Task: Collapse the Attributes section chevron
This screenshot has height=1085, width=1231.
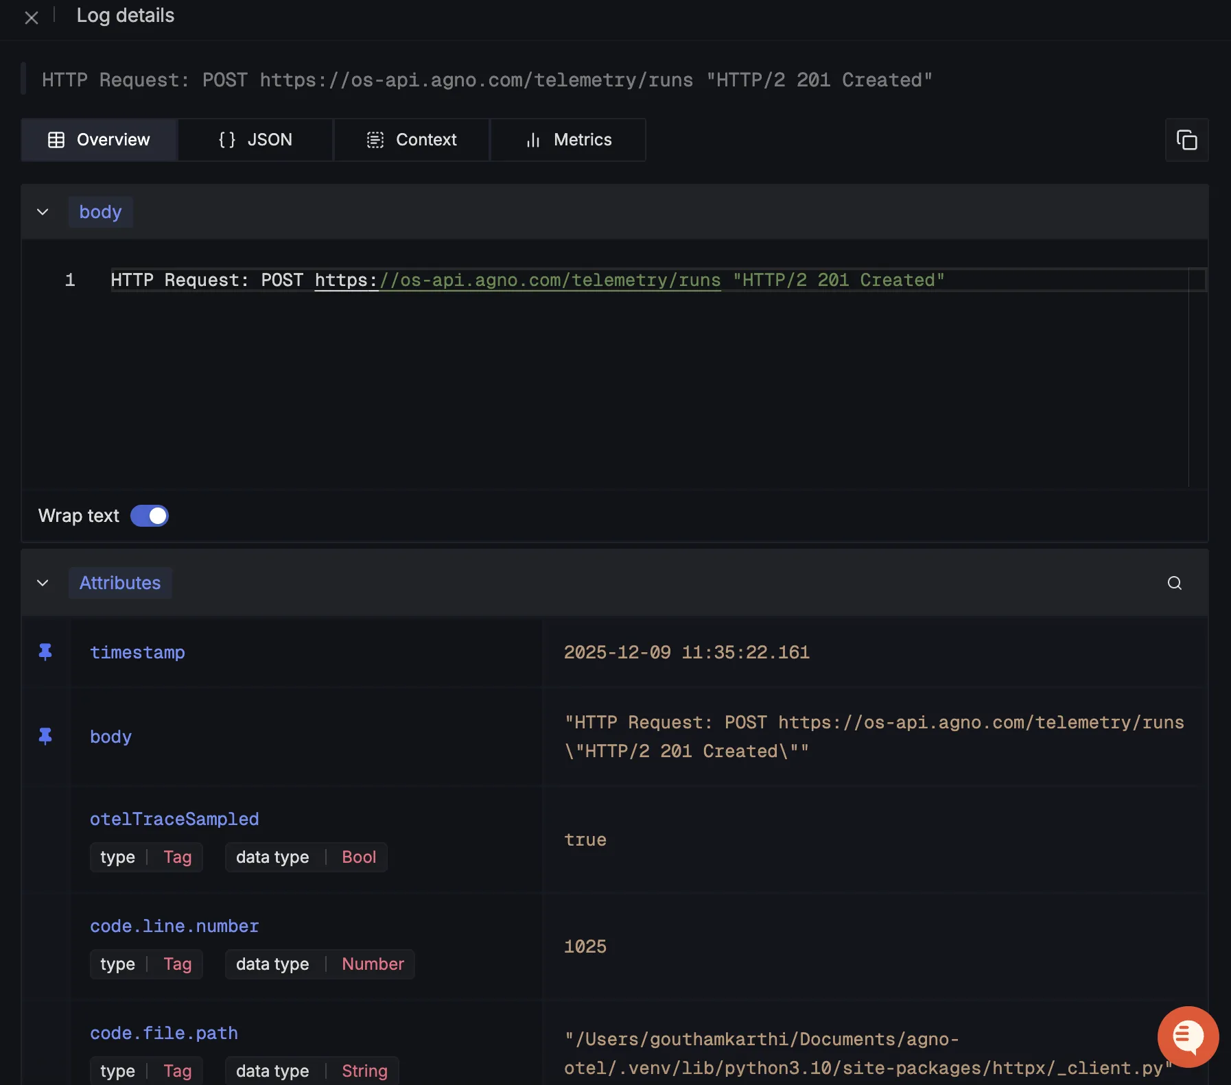Action: 43,583
